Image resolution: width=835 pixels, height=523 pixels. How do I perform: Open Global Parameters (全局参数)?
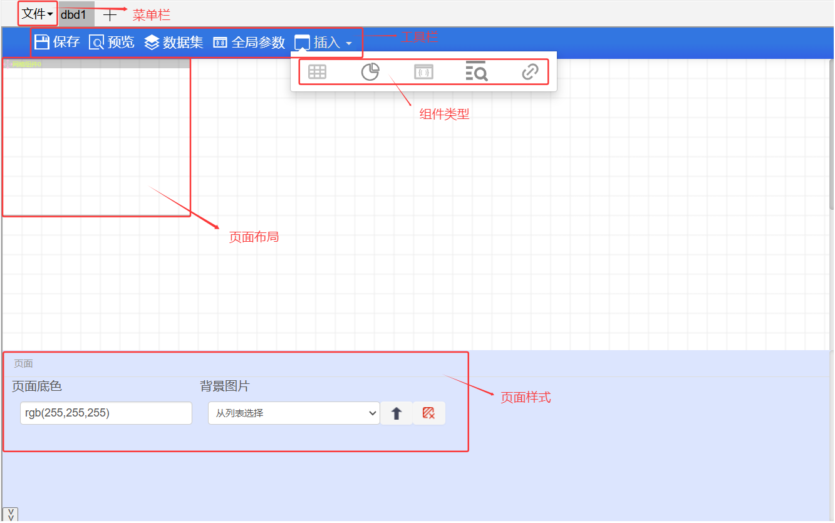click(x=249, y=42)
